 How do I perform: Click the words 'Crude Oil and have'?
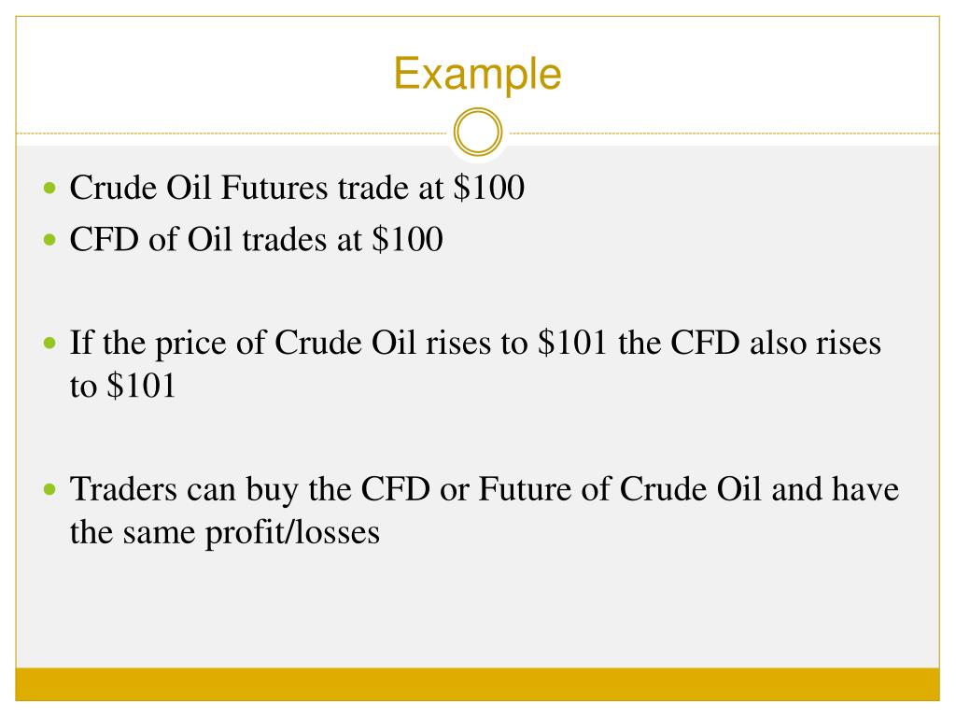(759, 489)
